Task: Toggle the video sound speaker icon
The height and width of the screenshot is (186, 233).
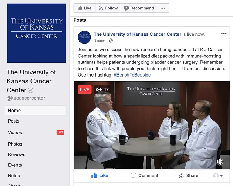Action: point(220,161)
